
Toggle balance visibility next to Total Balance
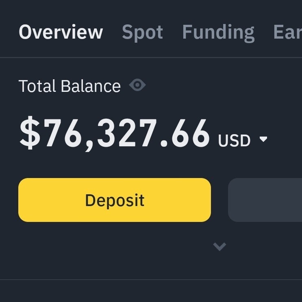tap(137, 85)
